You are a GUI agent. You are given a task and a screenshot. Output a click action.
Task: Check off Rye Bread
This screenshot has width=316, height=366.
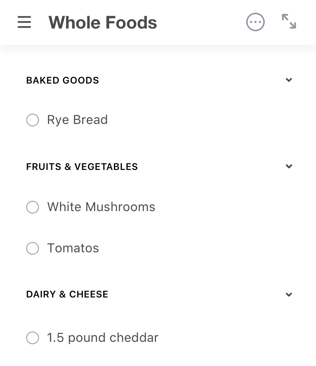click(x=33, y=120)
